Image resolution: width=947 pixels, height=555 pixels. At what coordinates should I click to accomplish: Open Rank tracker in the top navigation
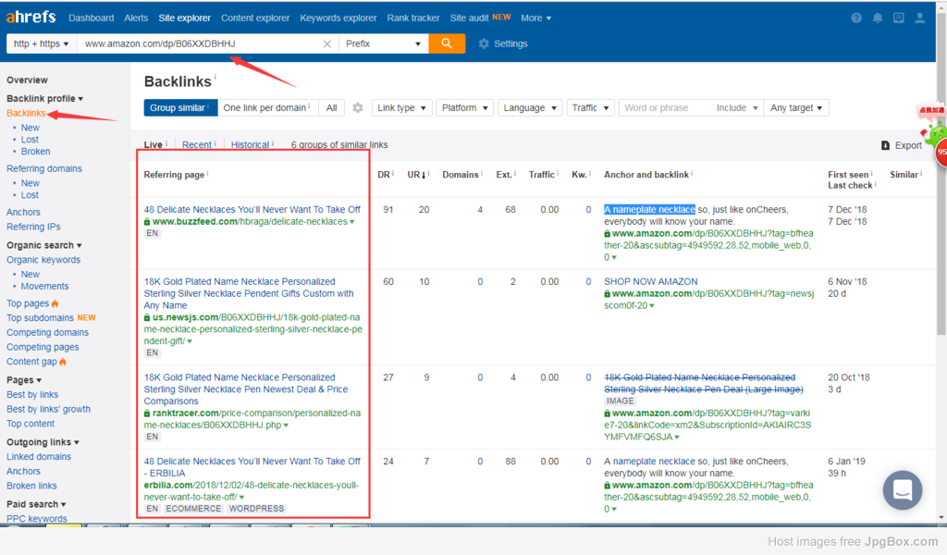pos(413,18)
